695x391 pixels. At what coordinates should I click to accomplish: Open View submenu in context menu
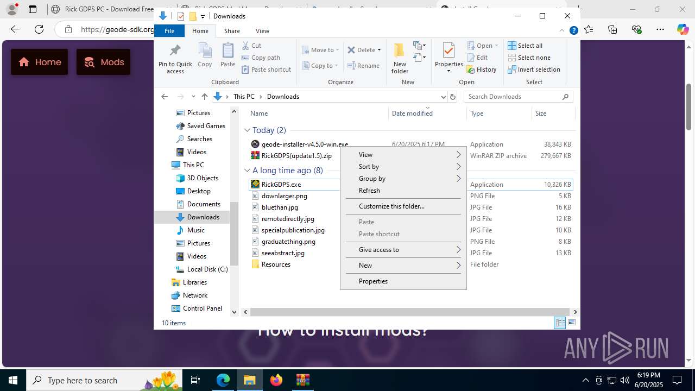pos(403,155)
